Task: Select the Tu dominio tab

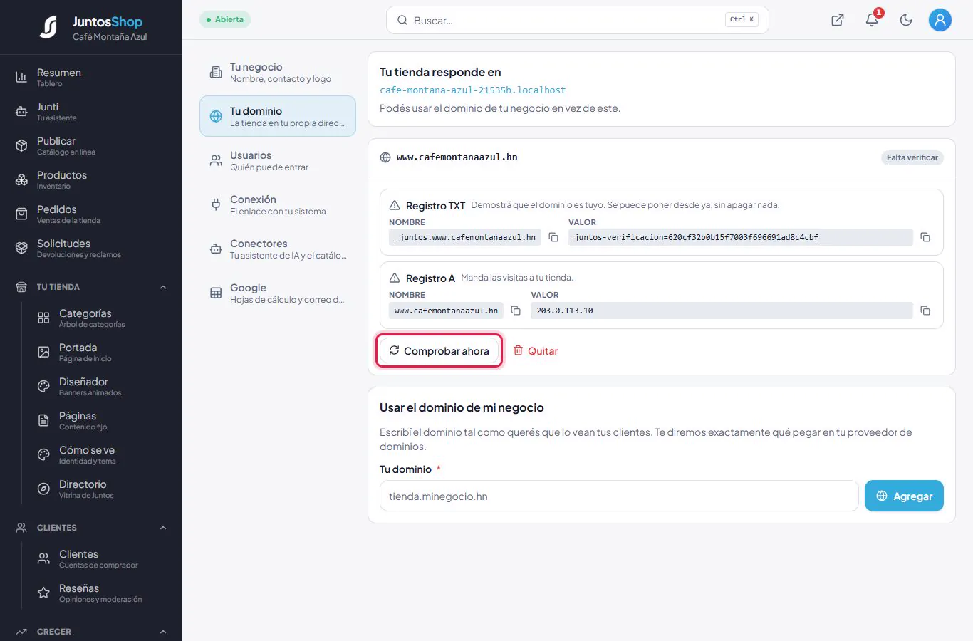Action: pos(278,116)
